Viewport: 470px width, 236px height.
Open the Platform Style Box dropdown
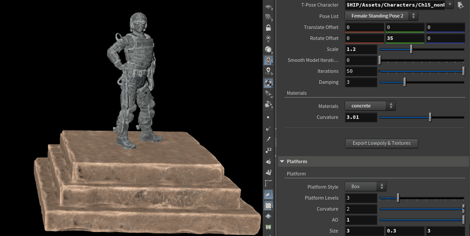point(365,186)
